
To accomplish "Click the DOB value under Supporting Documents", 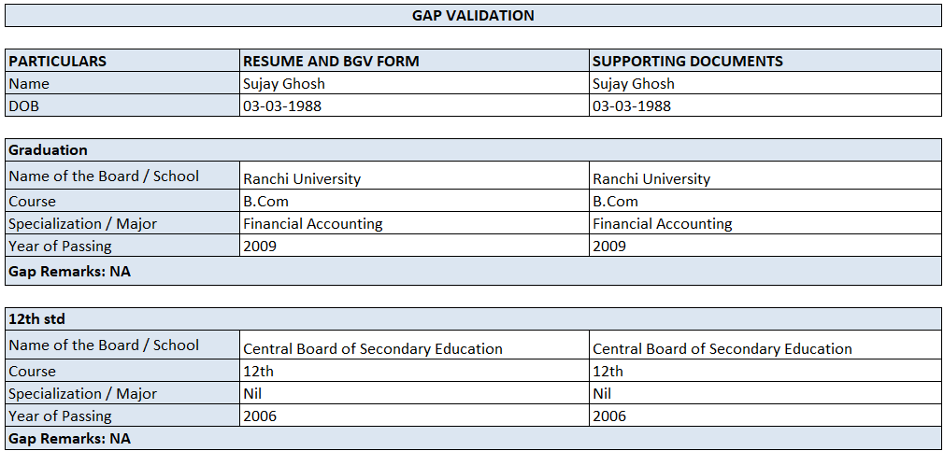I will click(632, 106).
